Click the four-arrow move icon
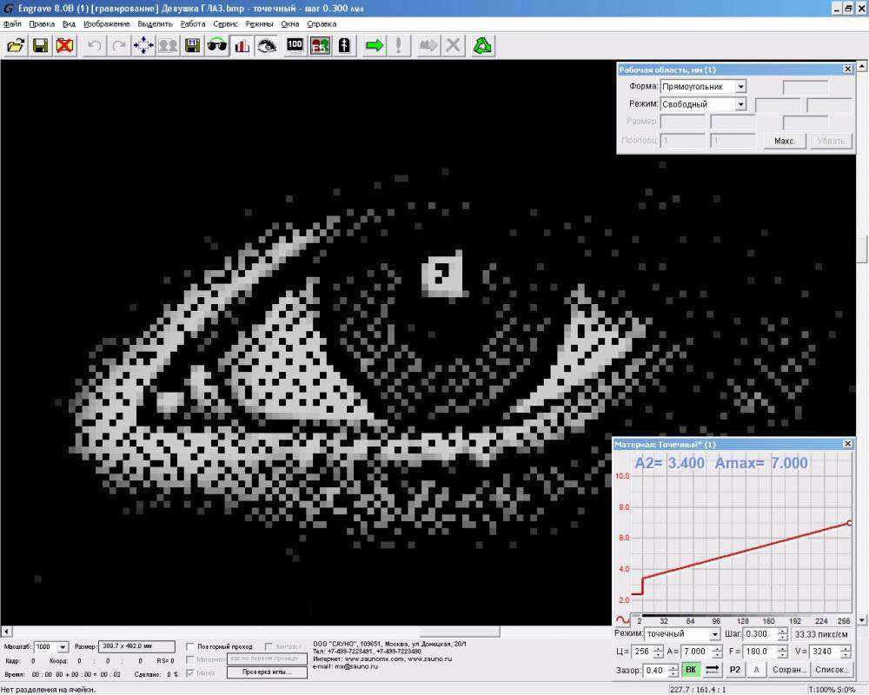This screenshot has width=869, height=695. (x=143, y=46)
